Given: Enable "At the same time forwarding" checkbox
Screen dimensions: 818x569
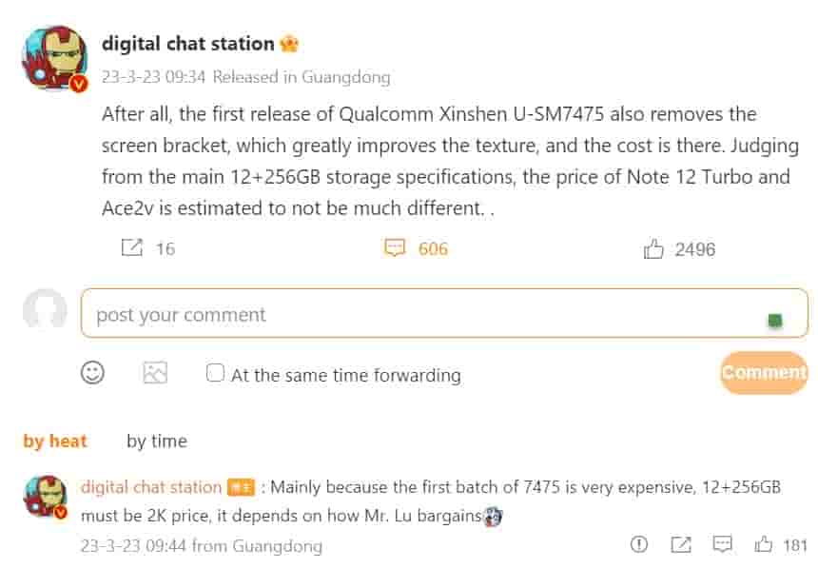Looking at the screenshot, I should pos(215,373).
